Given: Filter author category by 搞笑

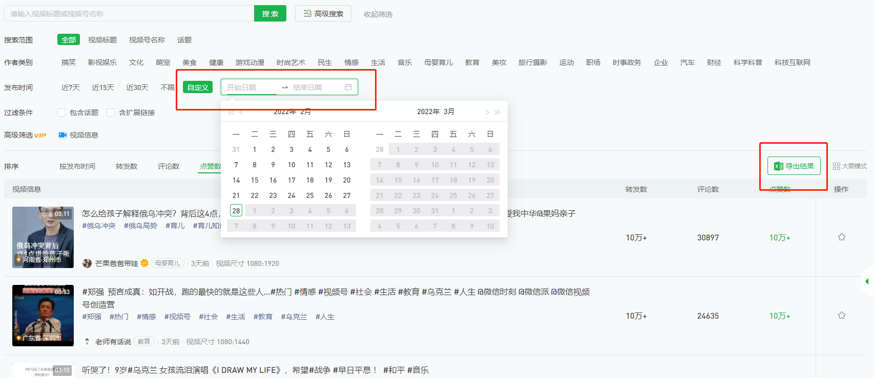Looking at the screenshot, I should coord(69,62).
